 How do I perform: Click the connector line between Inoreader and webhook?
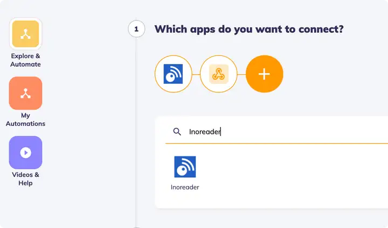tap(196, 74)
